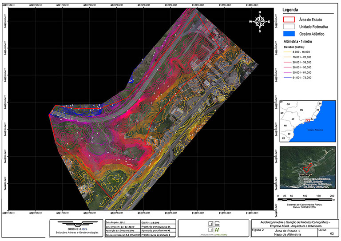Click the red Área de Estudo legend symbol
This screenshot has width=341, height=241.
pos(289,20)
